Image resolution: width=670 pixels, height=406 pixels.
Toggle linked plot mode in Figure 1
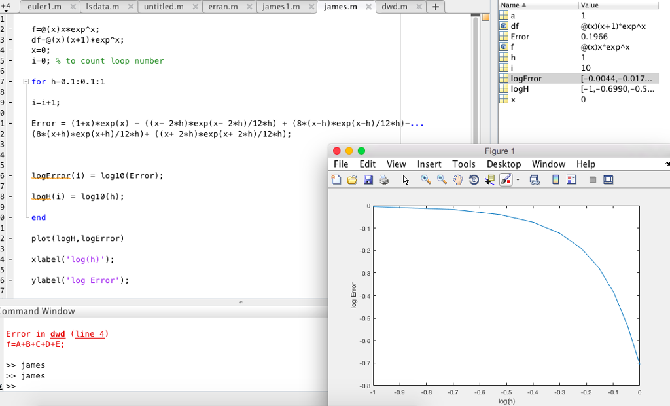click(x=535, y=179)
